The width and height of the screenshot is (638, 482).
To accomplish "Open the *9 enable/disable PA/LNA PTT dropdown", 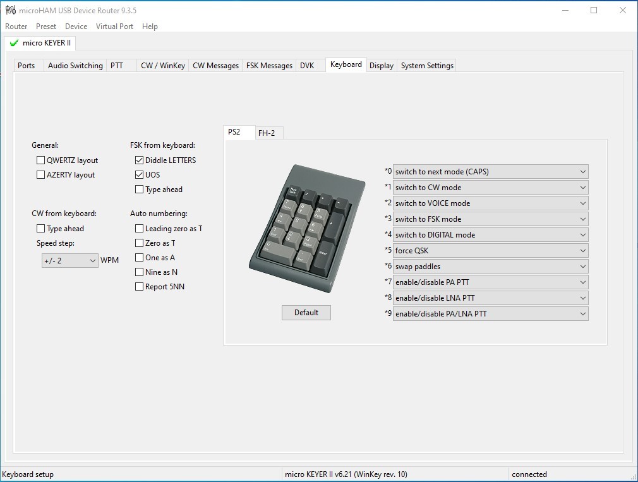I will tap(490, 314).
